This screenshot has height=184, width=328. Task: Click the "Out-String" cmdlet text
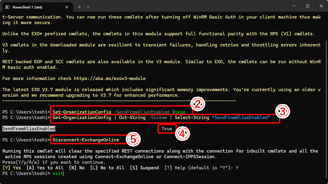click(132, 118)
